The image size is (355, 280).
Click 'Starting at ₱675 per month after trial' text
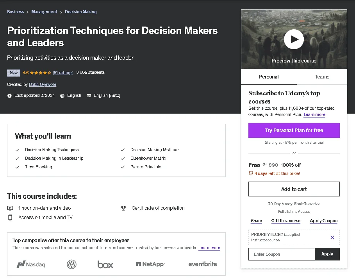[x=294, y=143]
